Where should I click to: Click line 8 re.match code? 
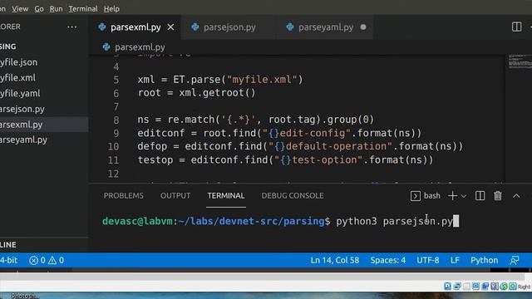click(255, 120)
